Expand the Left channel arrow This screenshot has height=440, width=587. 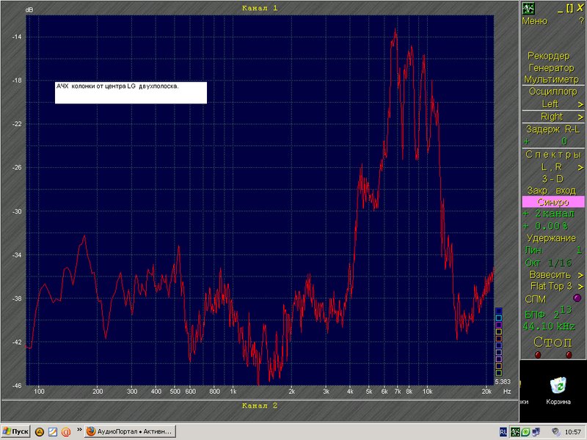580,104
